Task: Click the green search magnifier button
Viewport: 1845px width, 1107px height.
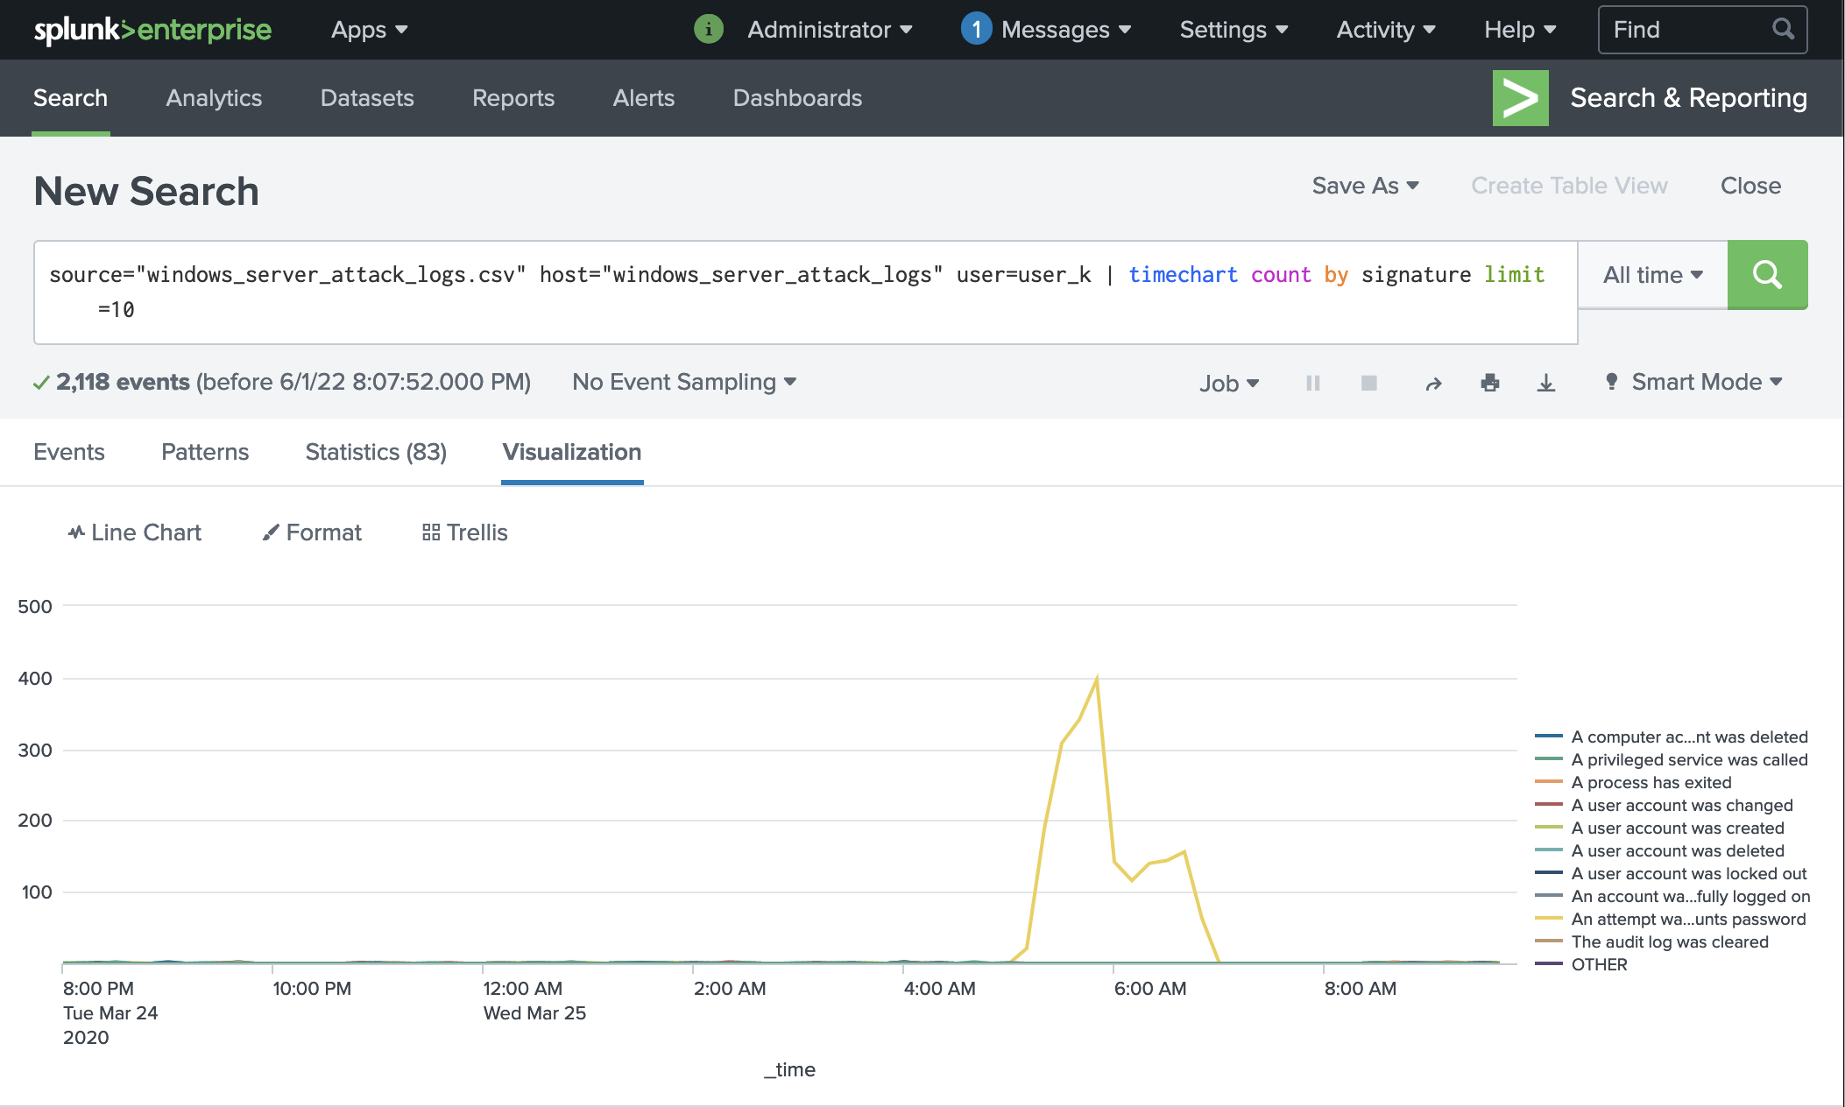Action: click(x=1767, y=275)
